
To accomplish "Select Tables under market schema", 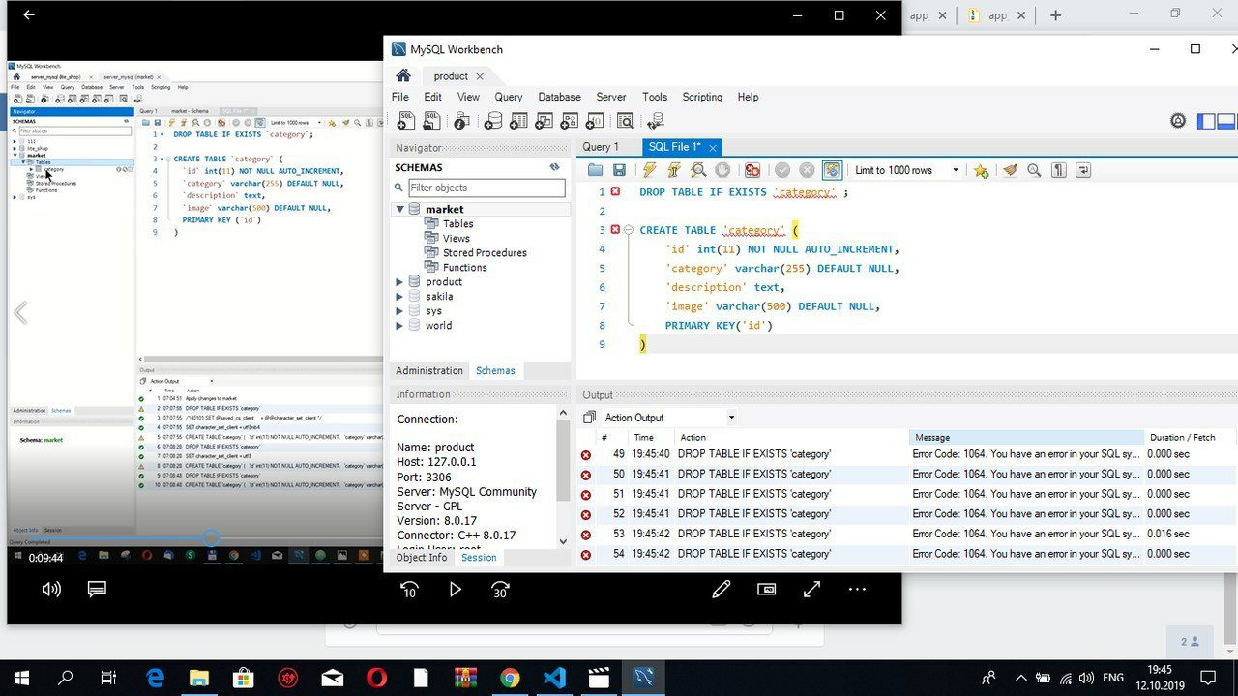I will coord(458,223).
